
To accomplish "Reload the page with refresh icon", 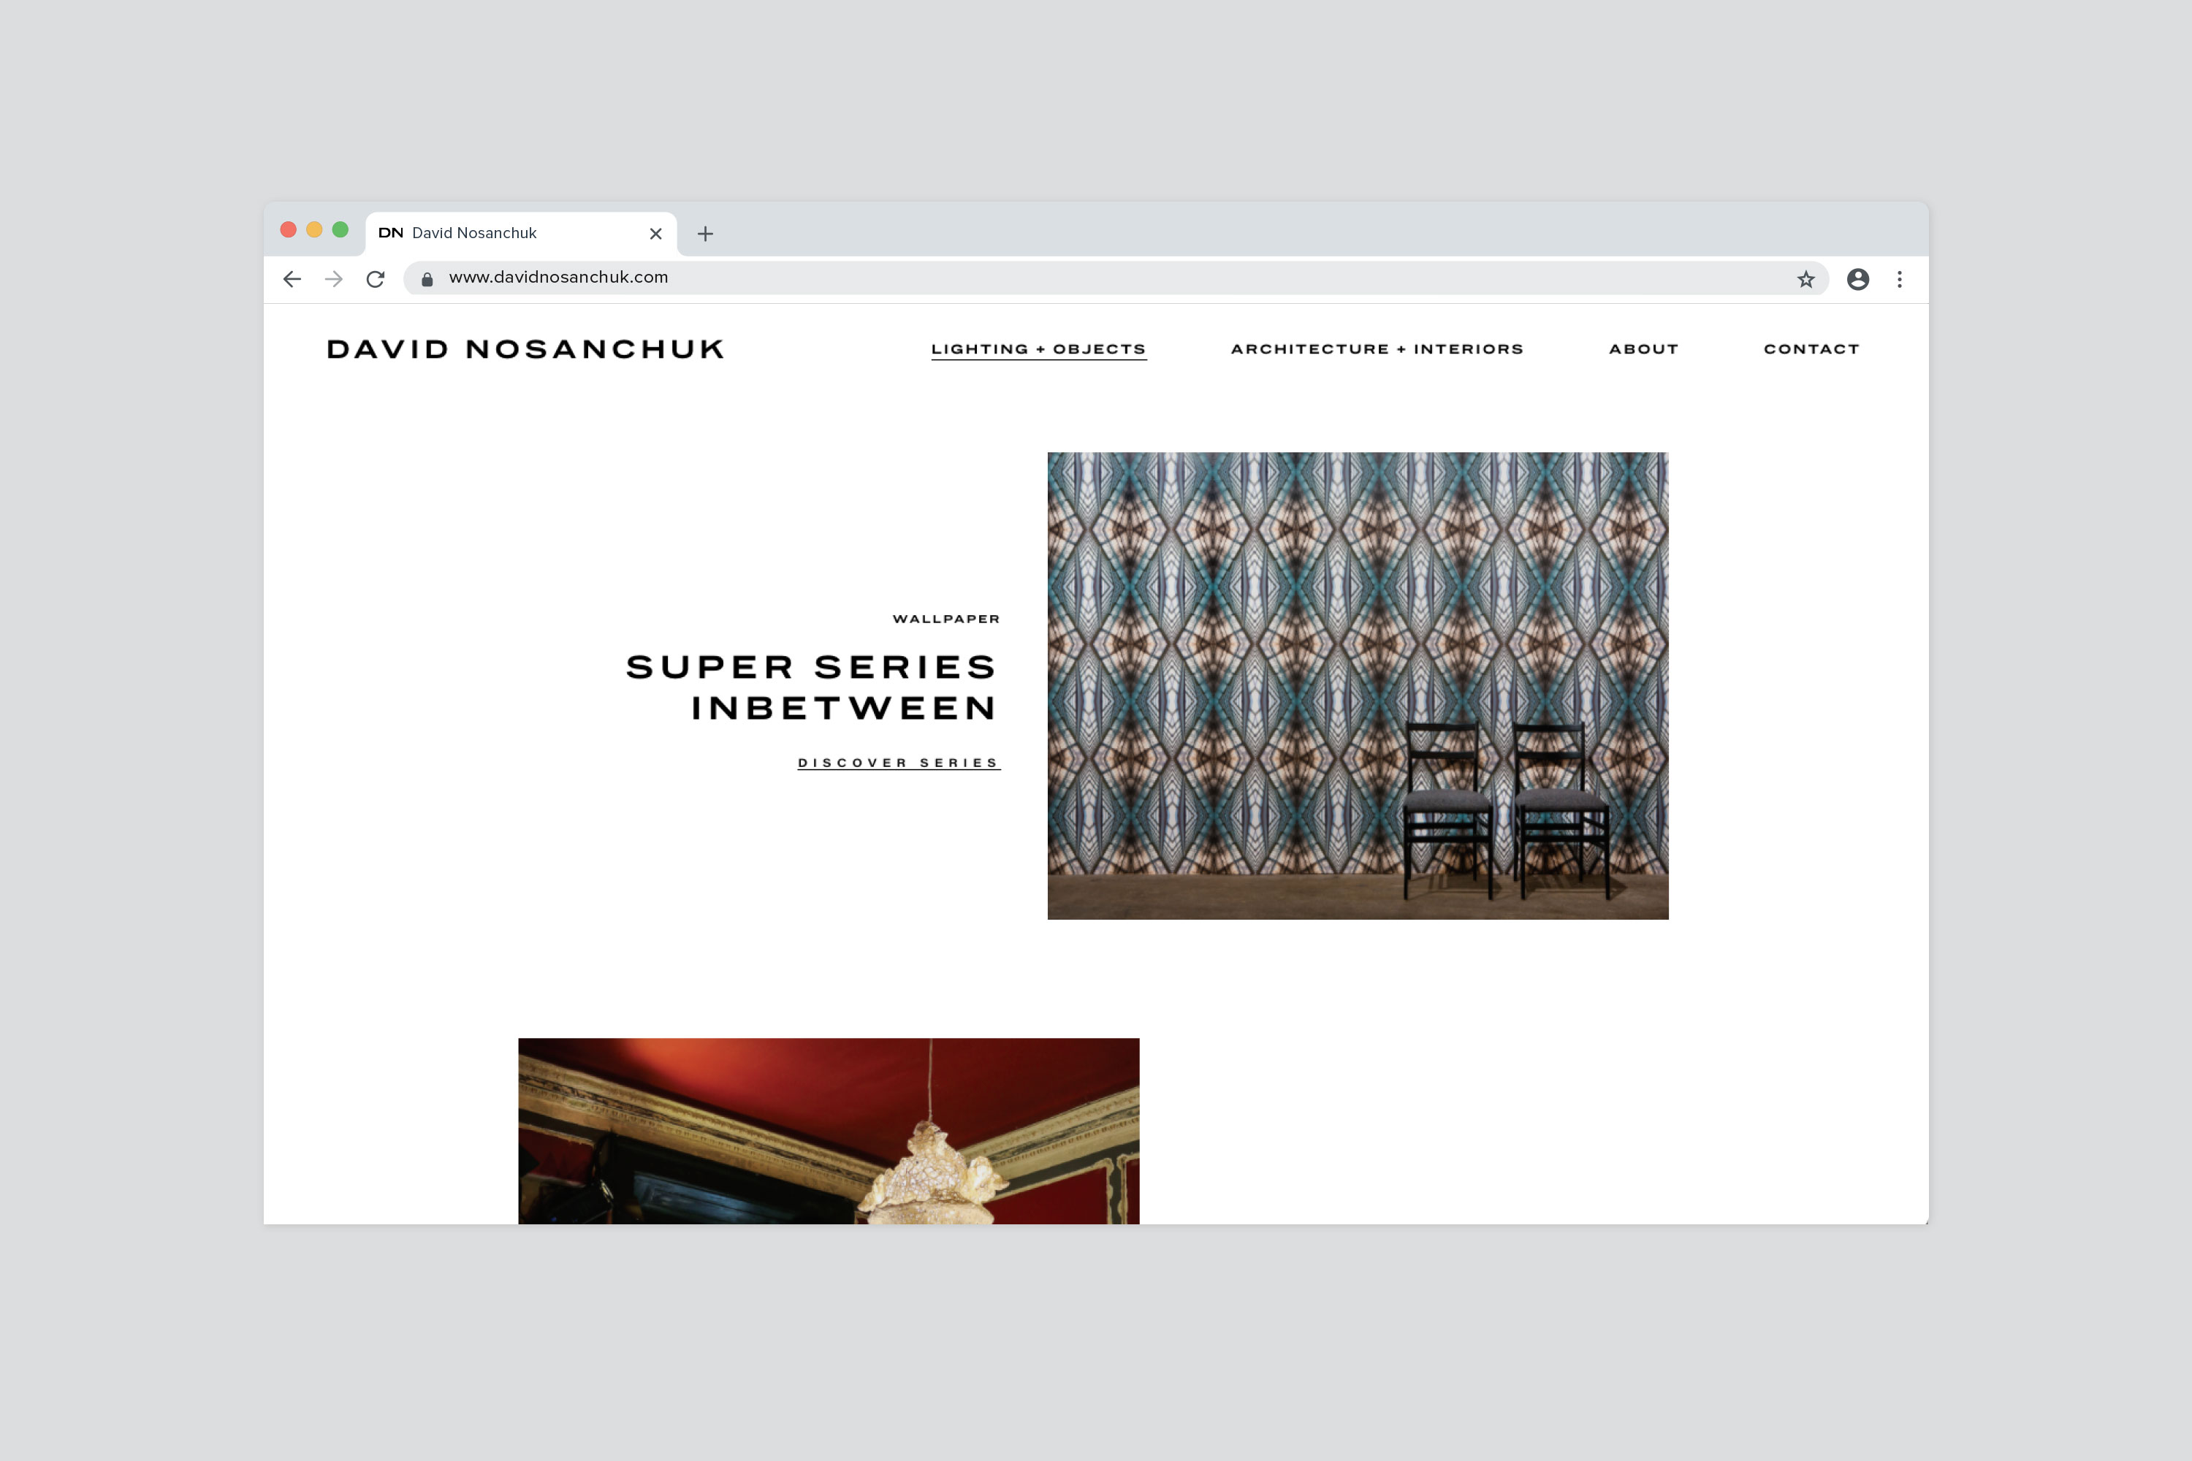I will tap(376, 278).
